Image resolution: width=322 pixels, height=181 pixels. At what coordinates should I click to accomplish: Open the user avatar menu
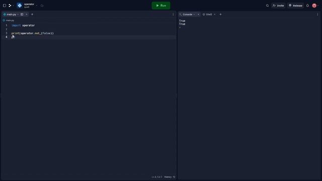click(x=314, y=6)
